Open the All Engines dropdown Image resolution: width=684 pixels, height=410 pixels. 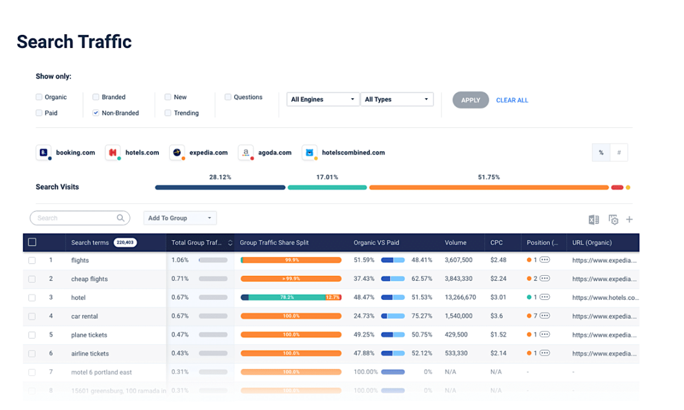pos(323,99)
